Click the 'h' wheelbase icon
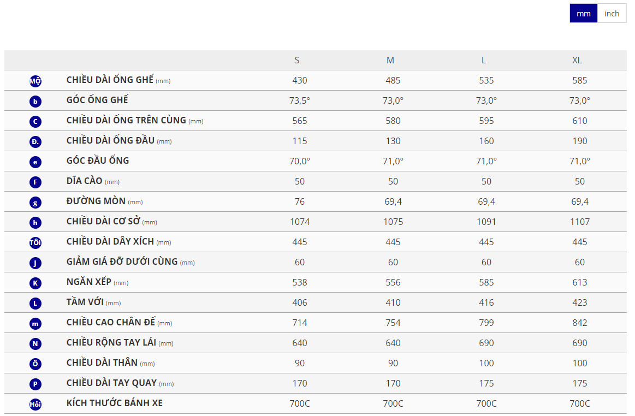Screen dimensions: 635x416 tap(35, 222)
